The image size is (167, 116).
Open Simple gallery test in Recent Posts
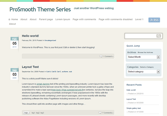click(134, 108)
